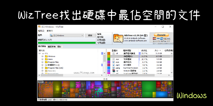
Task: Expand the Windows folder node
Action: point(42,56)
